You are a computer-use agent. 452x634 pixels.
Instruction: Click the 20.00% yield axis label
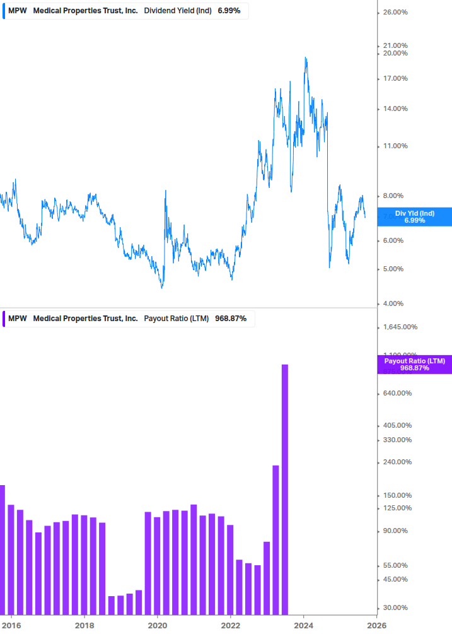(395, 54)
